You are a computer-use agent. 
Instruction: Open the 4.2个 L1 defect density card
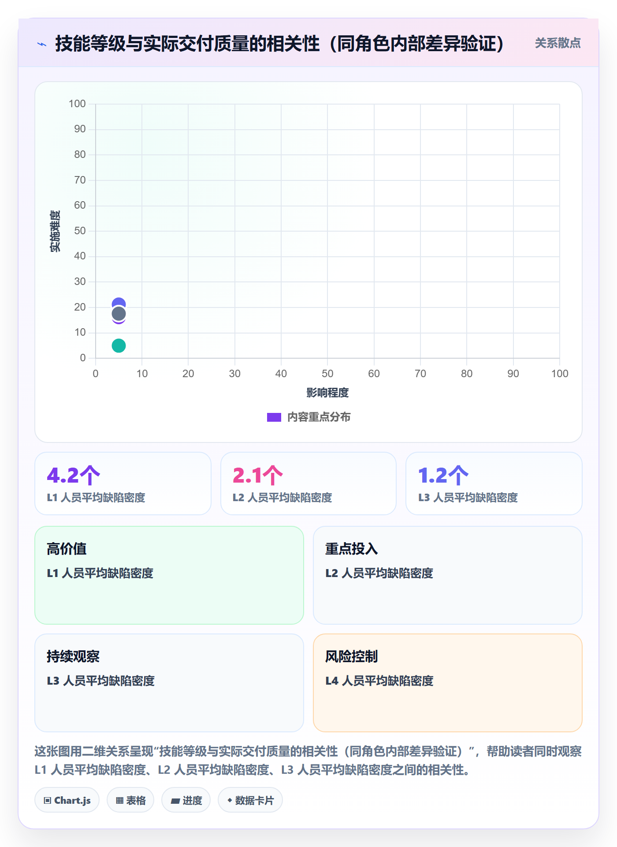(x=123, y=483)
